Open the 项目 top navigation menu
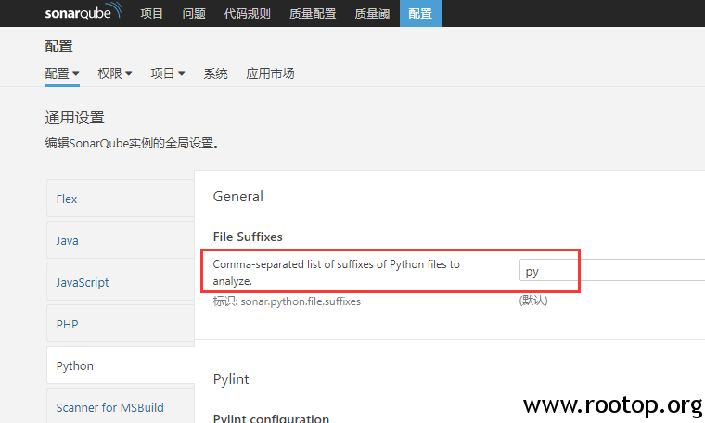 (151, 14)
